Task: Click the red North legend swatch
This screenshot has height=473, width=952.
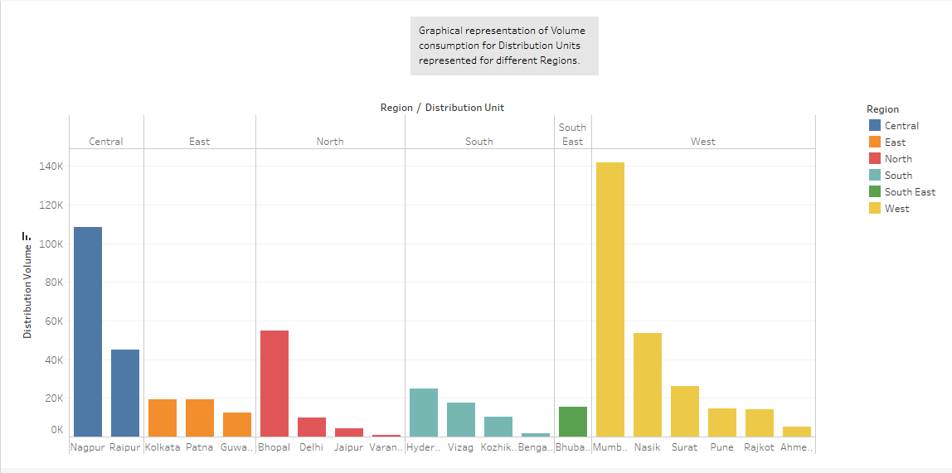Action: (x=875, y=159)
